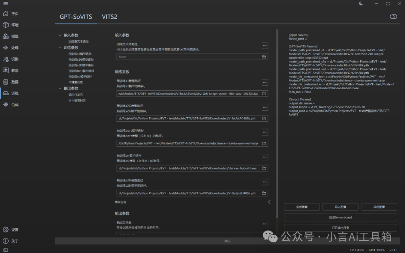
Task: Open the 处理 audio processing section
Action: pos(11,48)
